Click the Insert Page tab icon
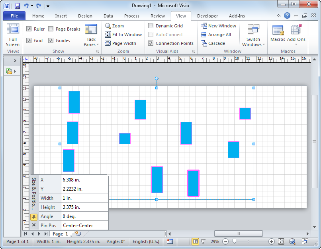The image size is (321, 249). (x=78, y=234)
